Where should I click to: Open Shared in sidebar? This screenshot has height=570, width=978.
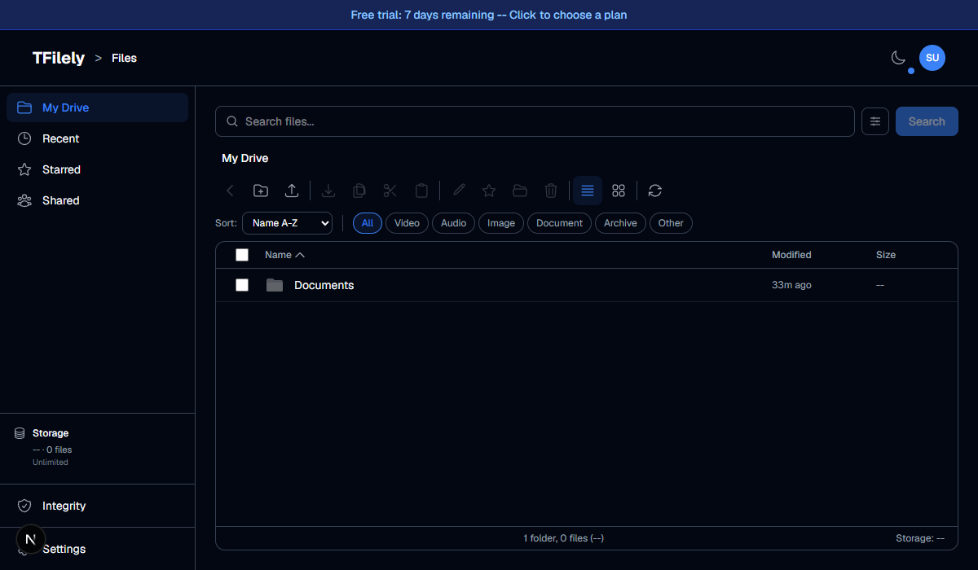(x=97, y=200)
